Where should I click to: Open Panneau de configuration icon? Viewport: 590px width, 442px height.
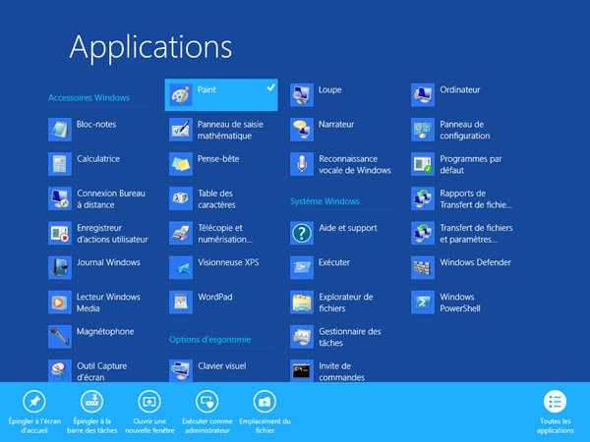click(423, 130)
